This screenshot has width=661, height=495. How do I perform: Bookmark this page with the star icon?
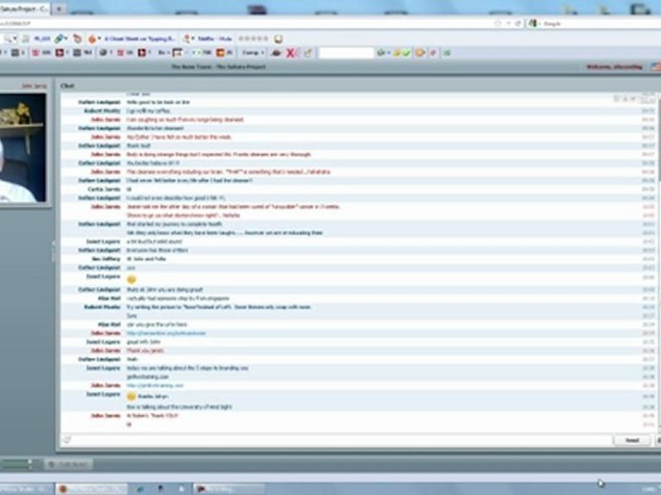pos(498,23)
